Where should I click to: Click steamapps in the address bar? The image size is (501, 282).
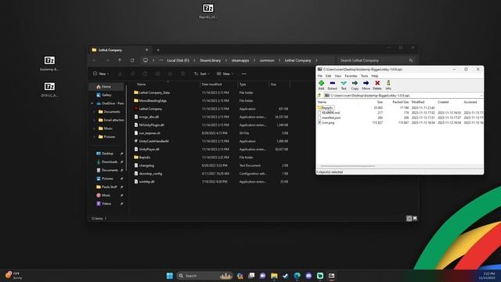coord(240,60)
